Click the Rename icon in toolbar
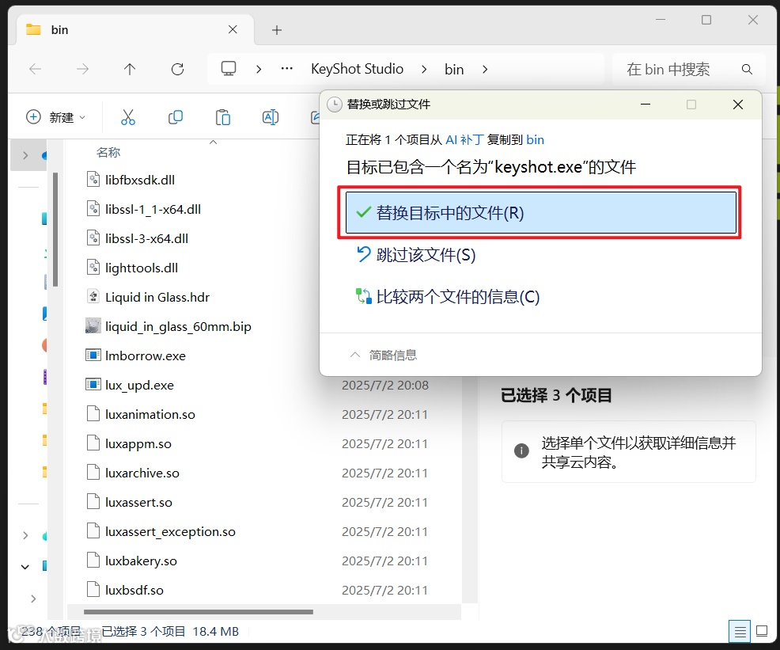This screenshot has width=780, height=650. (270, 117)
